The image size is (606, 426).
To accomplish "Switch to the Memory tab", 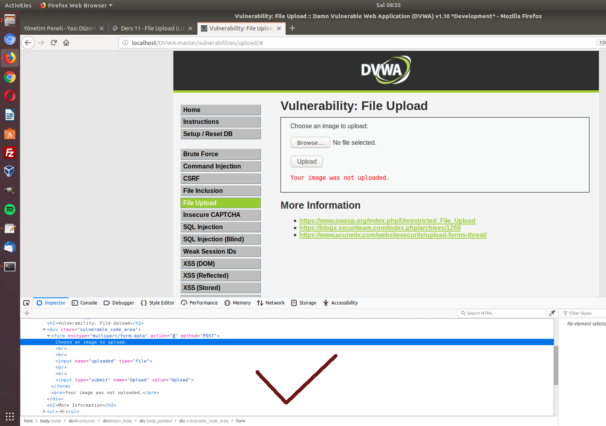I will [x=237, y=303].
